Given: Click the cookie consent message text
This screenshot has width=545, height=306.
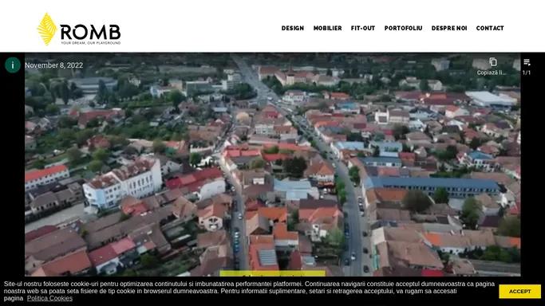Looking at the screenshot, I should point(249,291).
